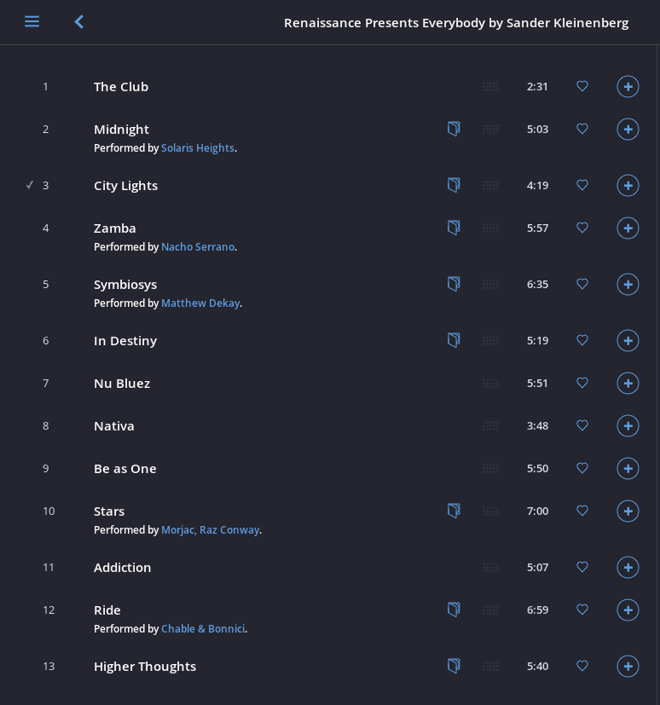Toggle the heart for Symbiosys
The image size is (660, 705).
coord(582,284)
